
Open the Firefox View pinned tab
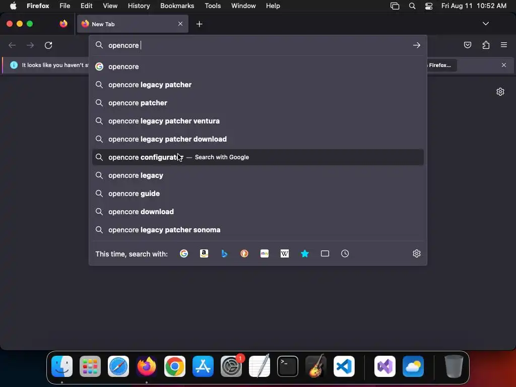63,24
